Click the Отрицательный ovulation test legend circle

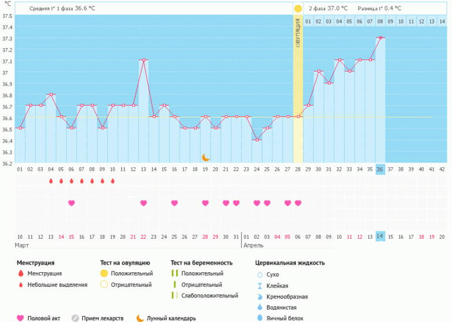[104, 284]
